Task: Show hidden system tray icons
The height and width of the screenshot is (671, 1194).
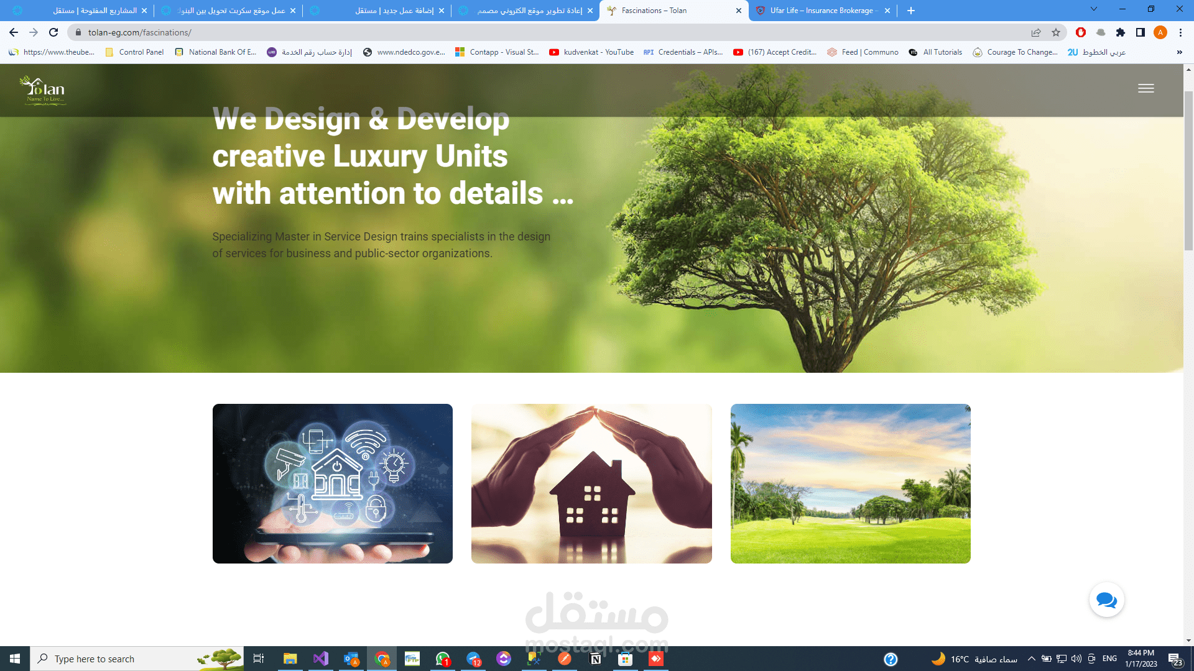Action: (1031, 659)
